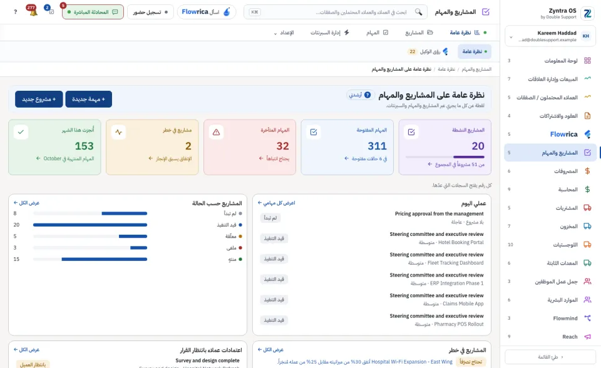Viewport: 601px width, 368px height.
Task: Switch to the المشاريع tab
Action: pyautogui.click(x=419, y=33)
